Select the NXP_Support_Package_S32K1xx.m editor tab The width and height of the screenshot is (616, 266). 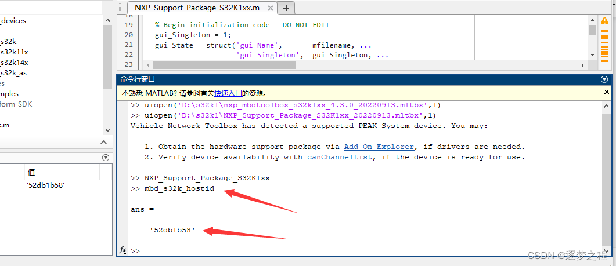click(197, 8)
